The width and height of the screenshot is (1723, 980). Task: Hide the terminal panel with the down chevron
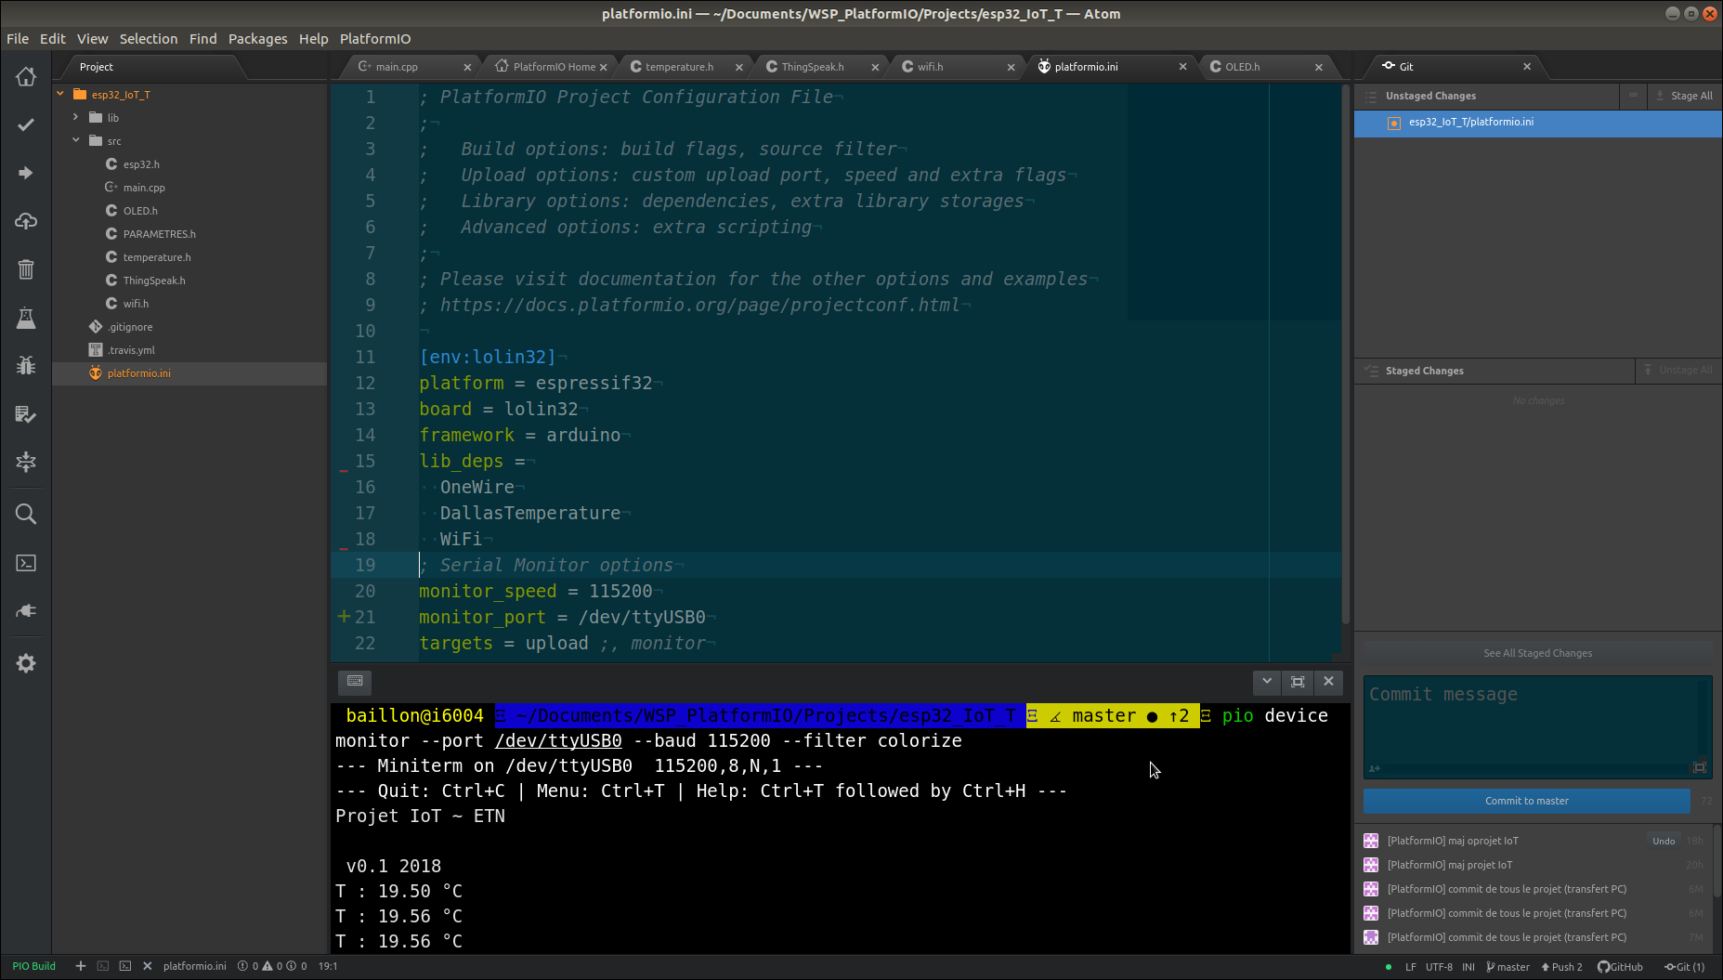point(1267,682)
